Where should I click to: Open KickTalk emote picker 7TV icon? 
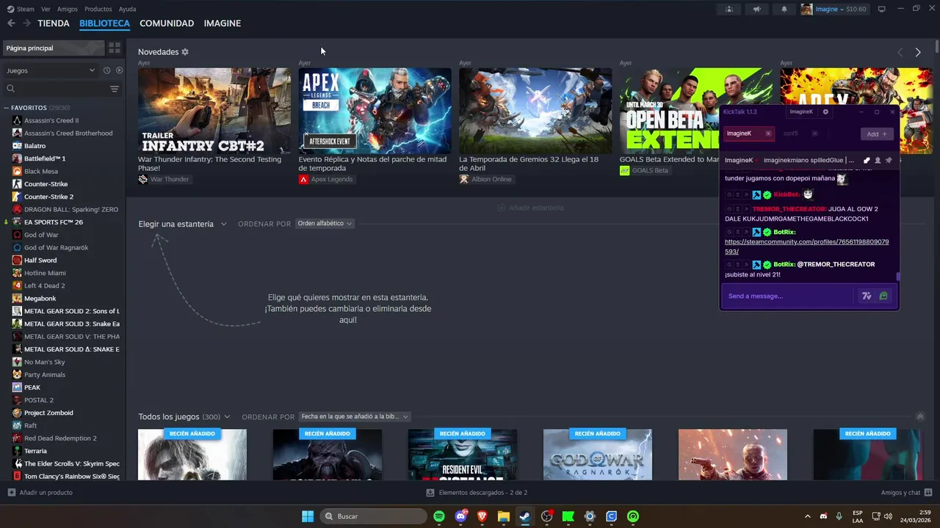pyautogui.click(x=867, y=296)
